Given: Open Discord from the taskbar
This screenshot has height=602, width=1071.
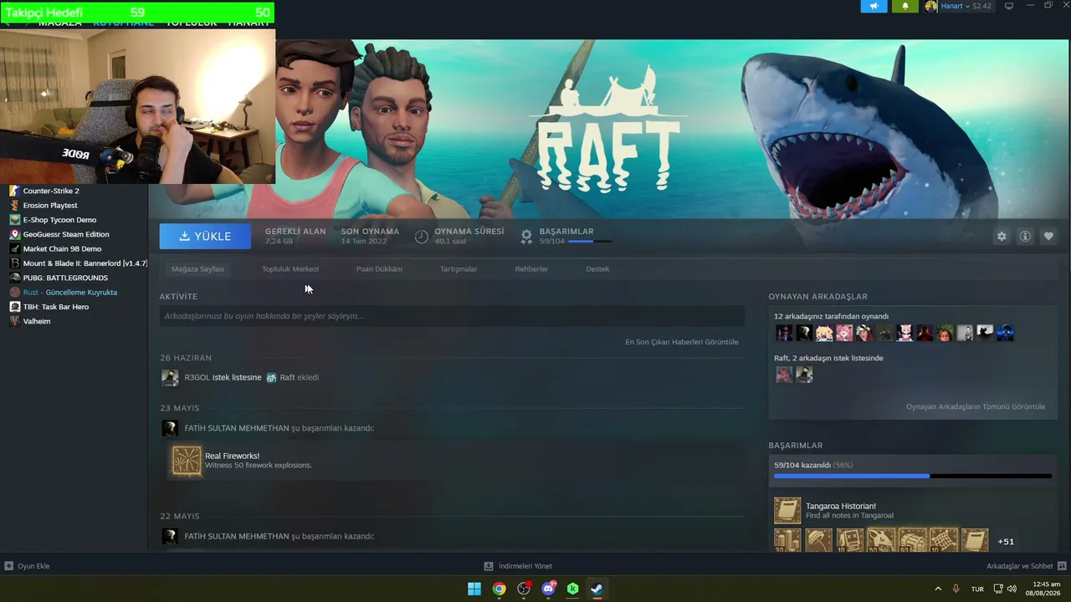Looking at the screenshot, I should point(548,589).
